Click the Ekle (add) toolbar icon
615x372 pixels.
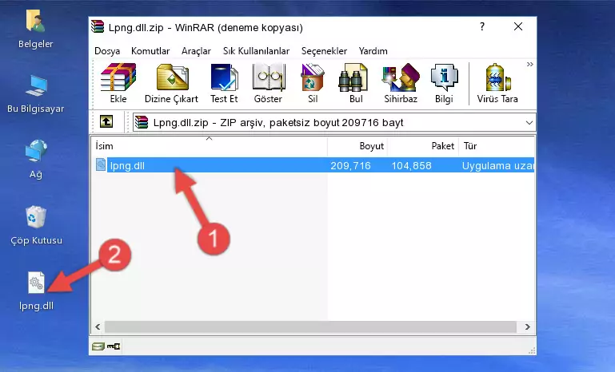(x=118, y=83)
